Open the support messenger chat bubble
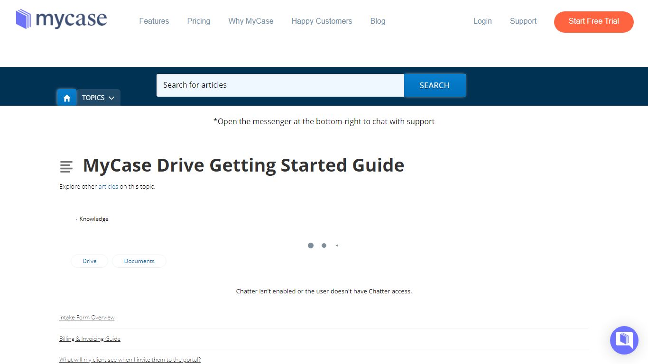 [624, 340]
